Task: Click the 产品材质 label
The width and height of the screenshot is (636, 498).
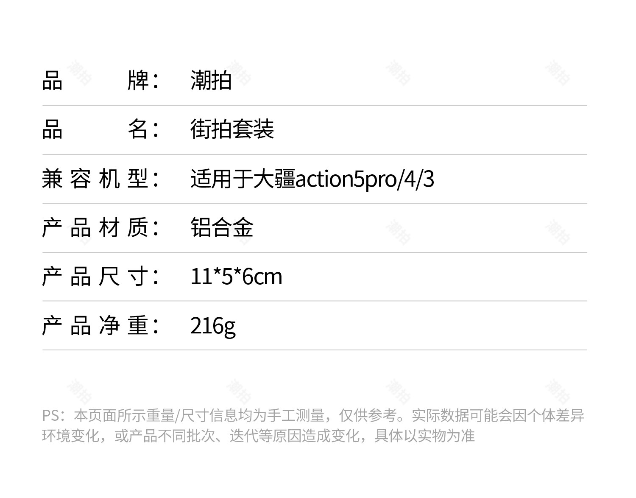Action: (x=100, y=227)
